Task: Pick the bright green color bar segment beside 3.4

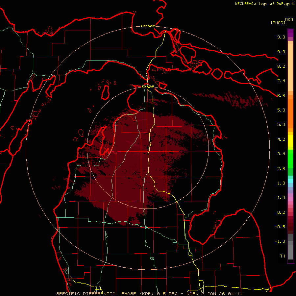Action: pyautogui.click(x=290, y=159)
